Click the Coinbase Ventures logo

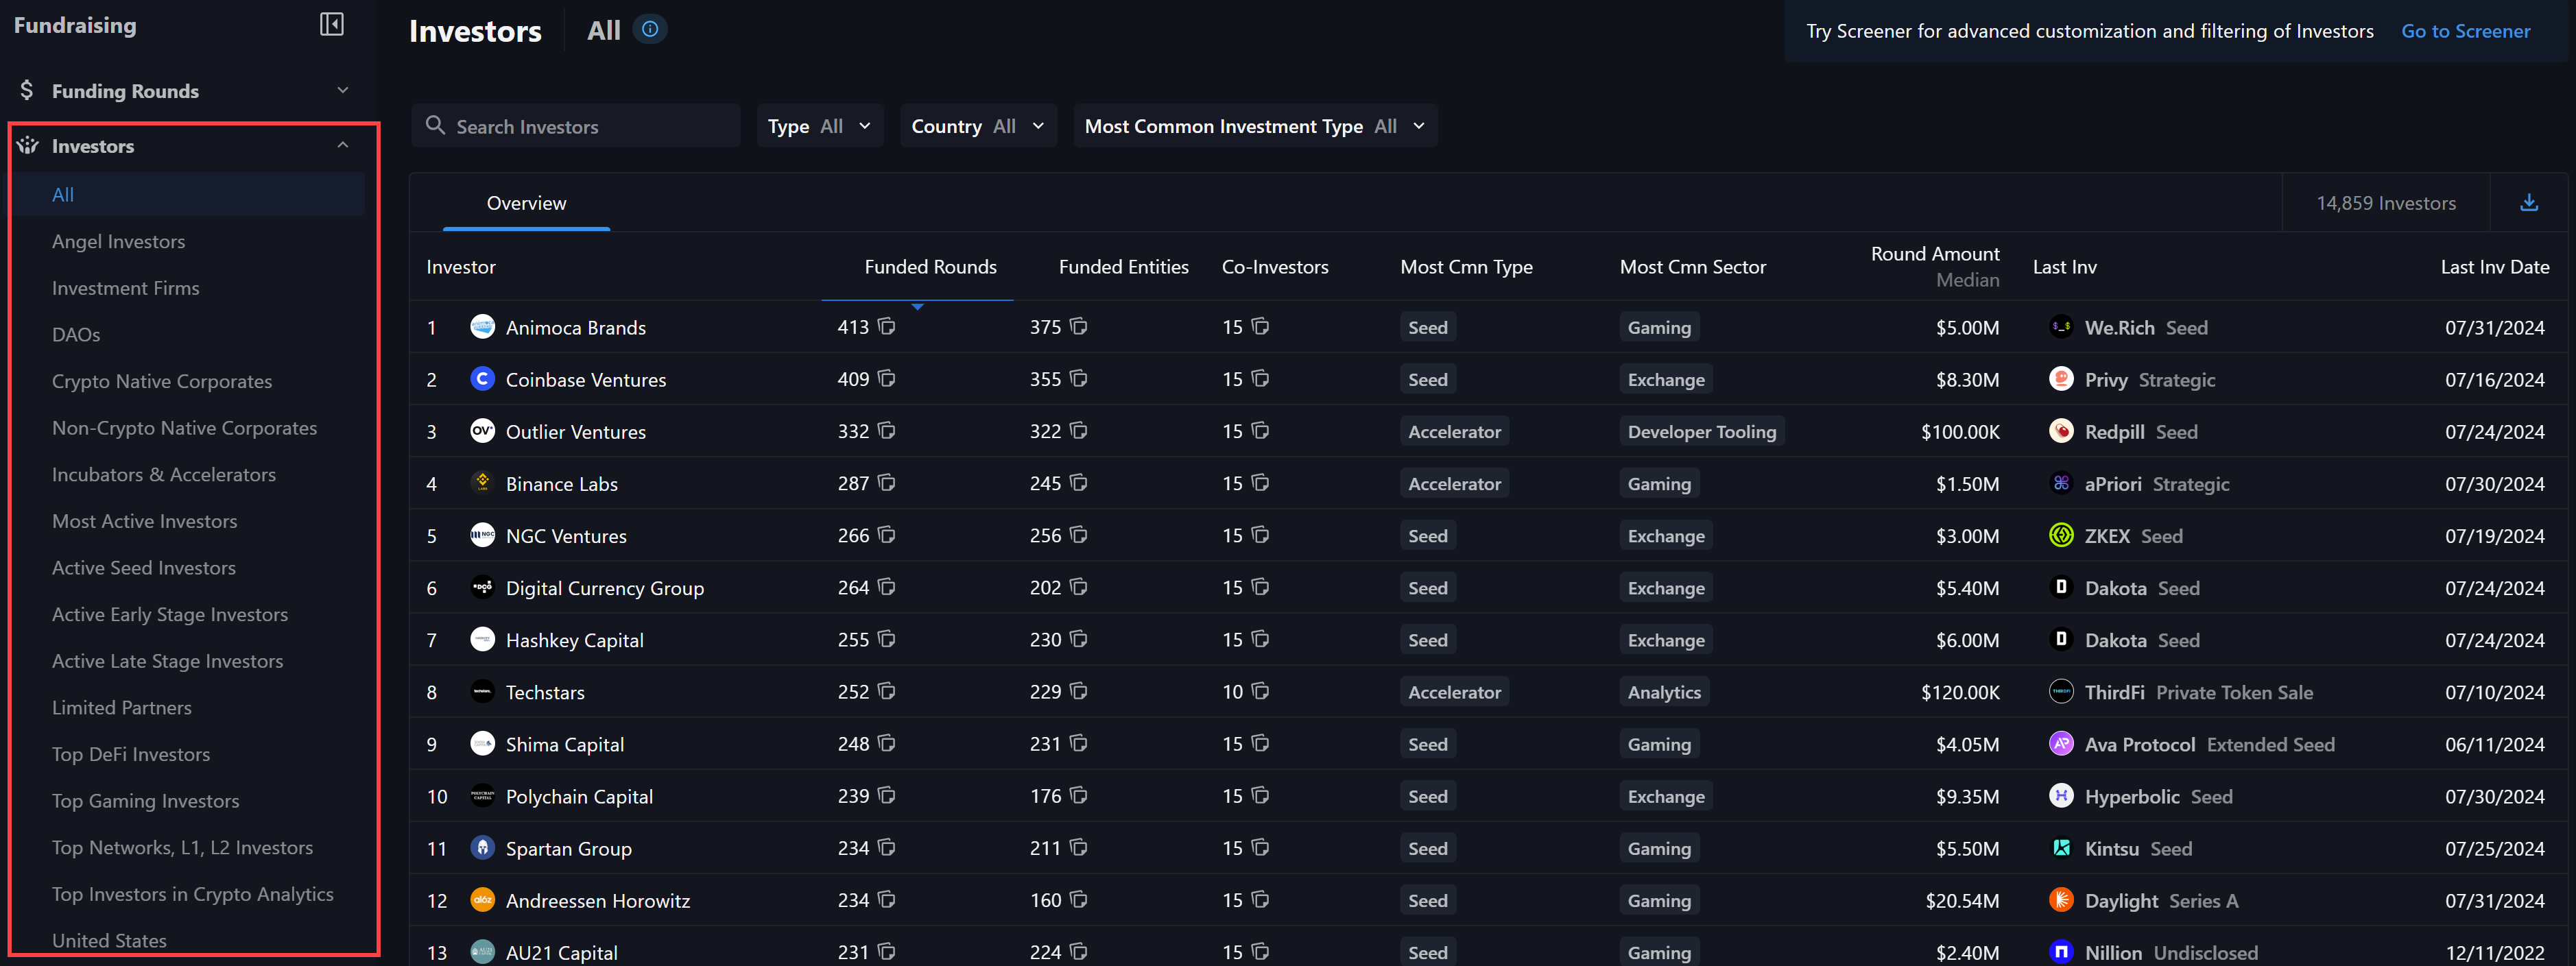482,378
